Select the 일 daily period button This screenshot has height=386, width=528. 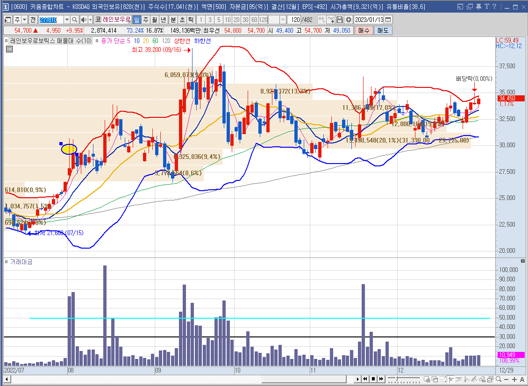tap(136, 20)
